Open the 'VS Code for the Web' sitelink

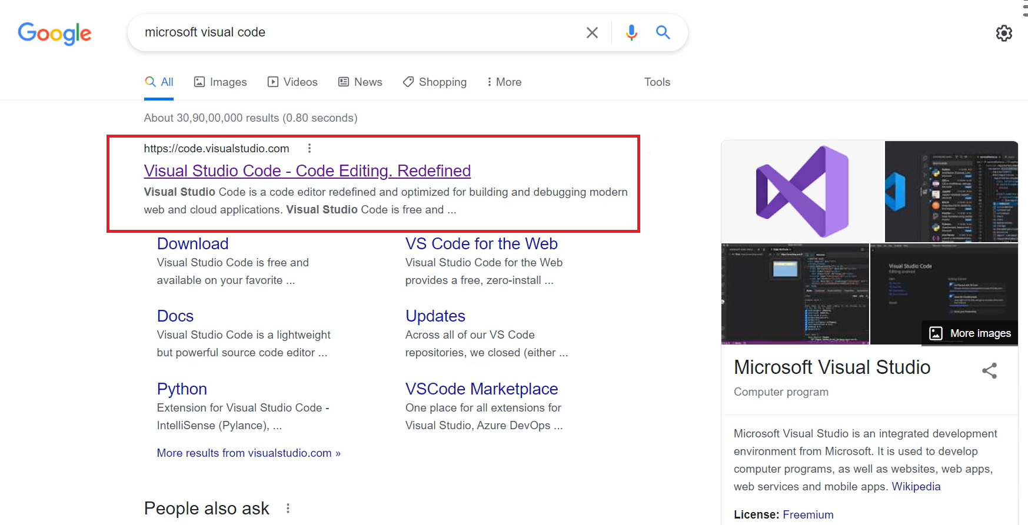coord(481,243)
